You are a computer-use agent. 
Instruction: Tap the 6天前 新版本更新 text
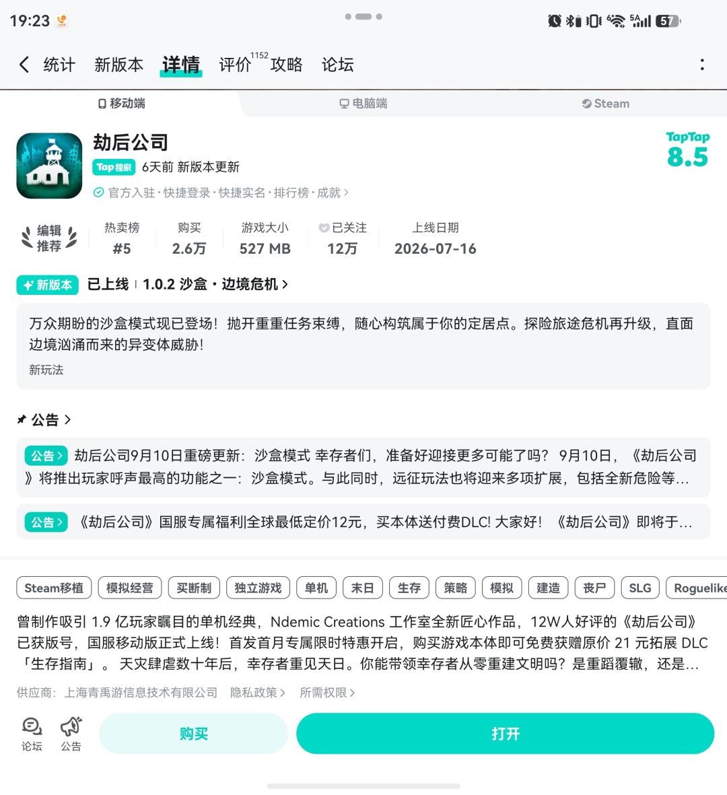click(x=191, y=168)
